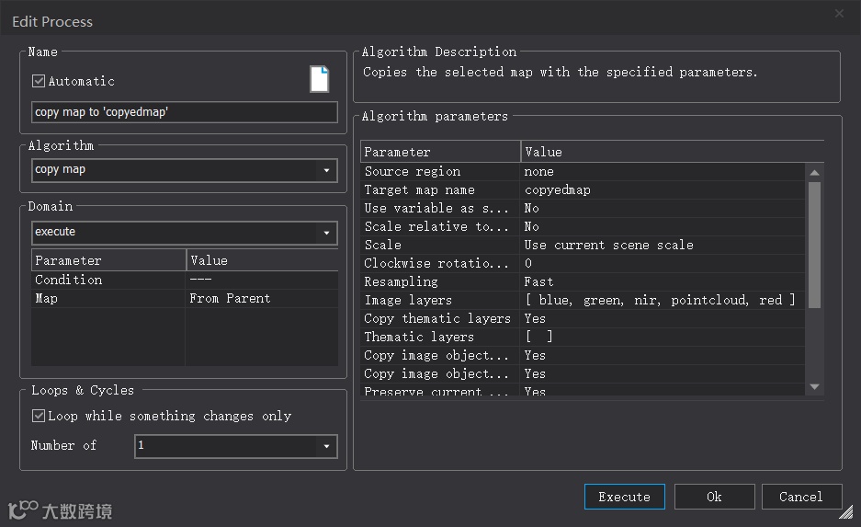Viewport: 861px width, 527px height.
Task: Select the Image layers parameter value
Action: pos(660,300)
